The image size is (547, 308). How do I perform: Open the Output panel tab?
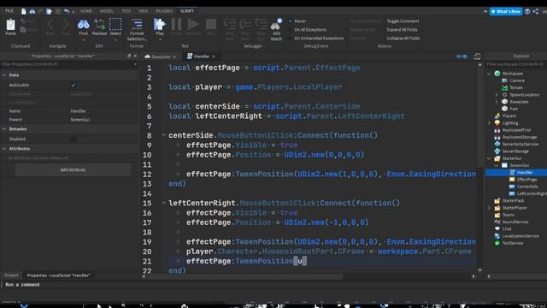click(11, 275)
